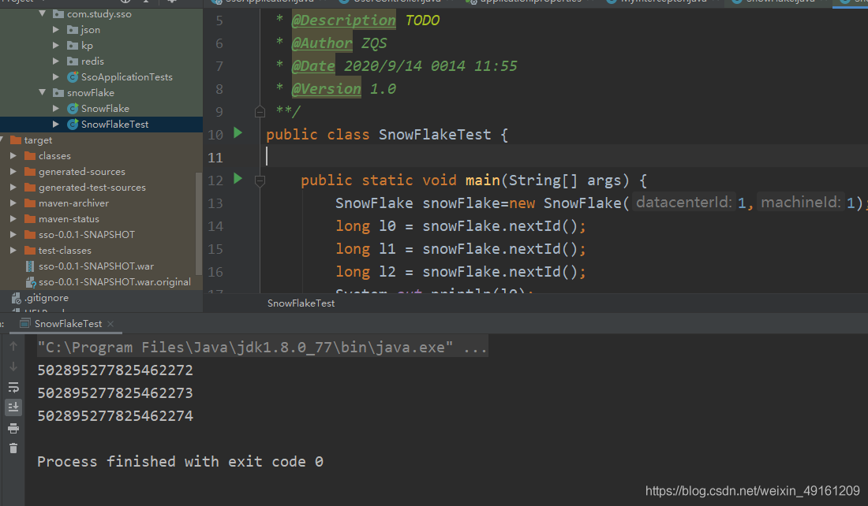Click variable l2 on line 16
This screenshot has width=868, height=506.
tap(387, 272)
